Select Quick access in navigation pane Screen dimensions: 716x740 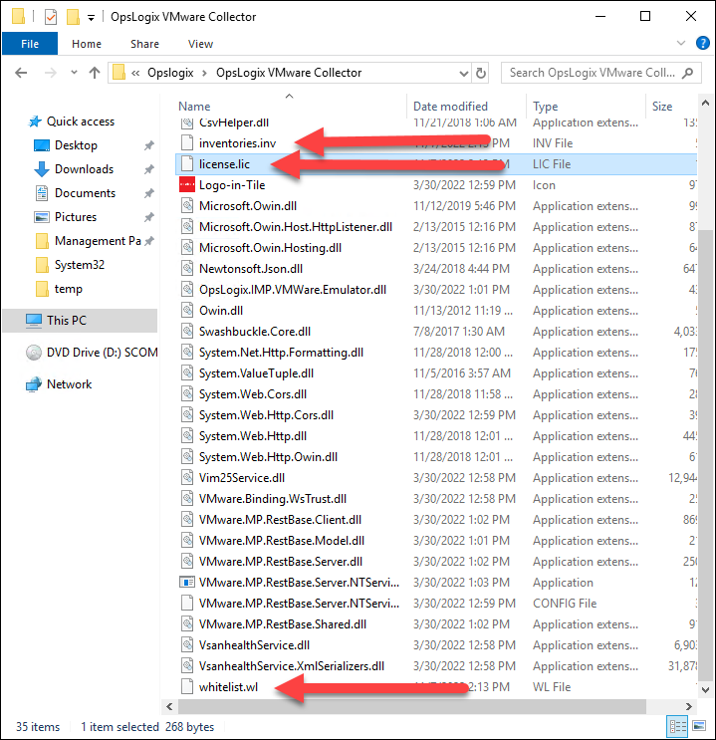(x=80, y=122)
